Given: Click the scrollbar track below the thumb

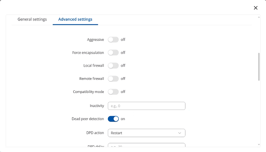Looking at the screenshot, I should [x=259, y=112].
